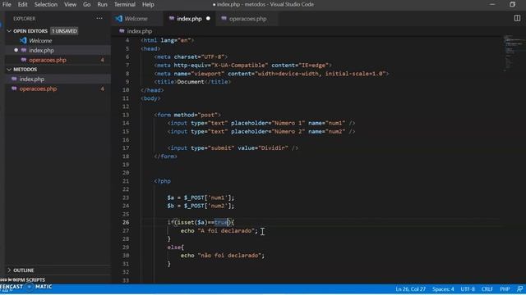Image resolution: width=526 pixels, height=295 pixels.
Task: Switch to the operacoes.php editor tab
Action: coord(248,19)
